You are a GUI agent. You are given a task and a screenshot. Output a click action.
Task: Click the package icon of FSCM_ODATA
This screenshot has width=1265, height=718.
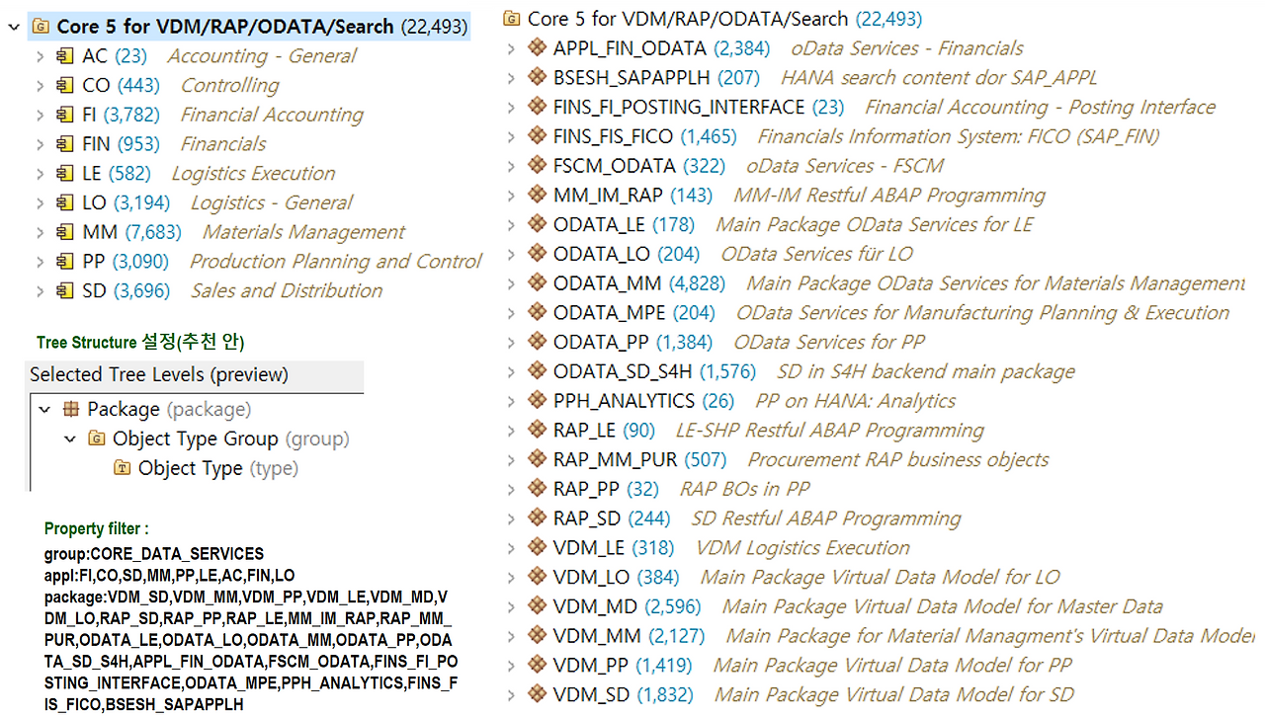pos(537,165)
